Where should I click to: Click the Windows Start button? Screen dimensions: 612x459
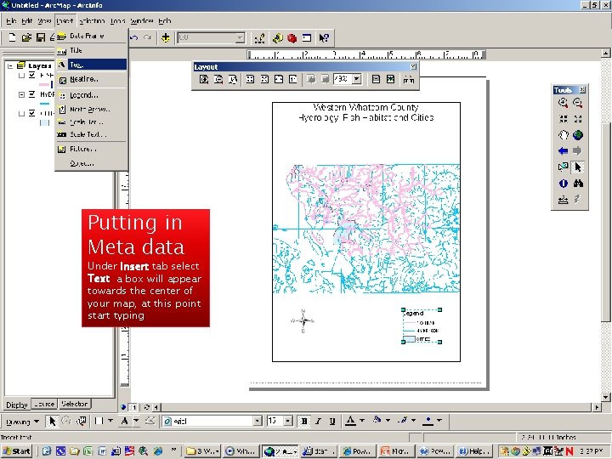pyautogui.click(x=17, y=451)
